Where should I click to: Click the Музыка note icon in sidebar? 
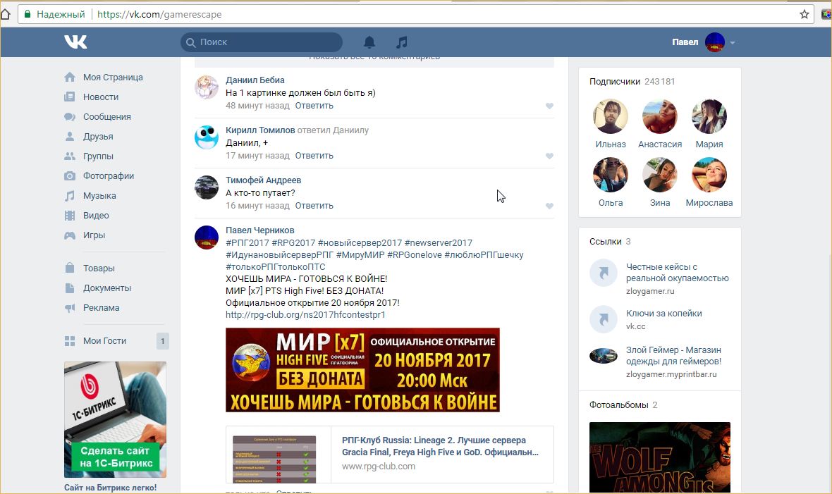[70, 196]
